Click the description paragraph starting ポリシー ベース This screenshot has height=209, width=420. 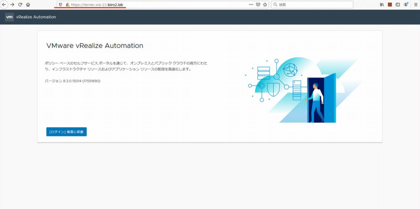coord(126,66)
